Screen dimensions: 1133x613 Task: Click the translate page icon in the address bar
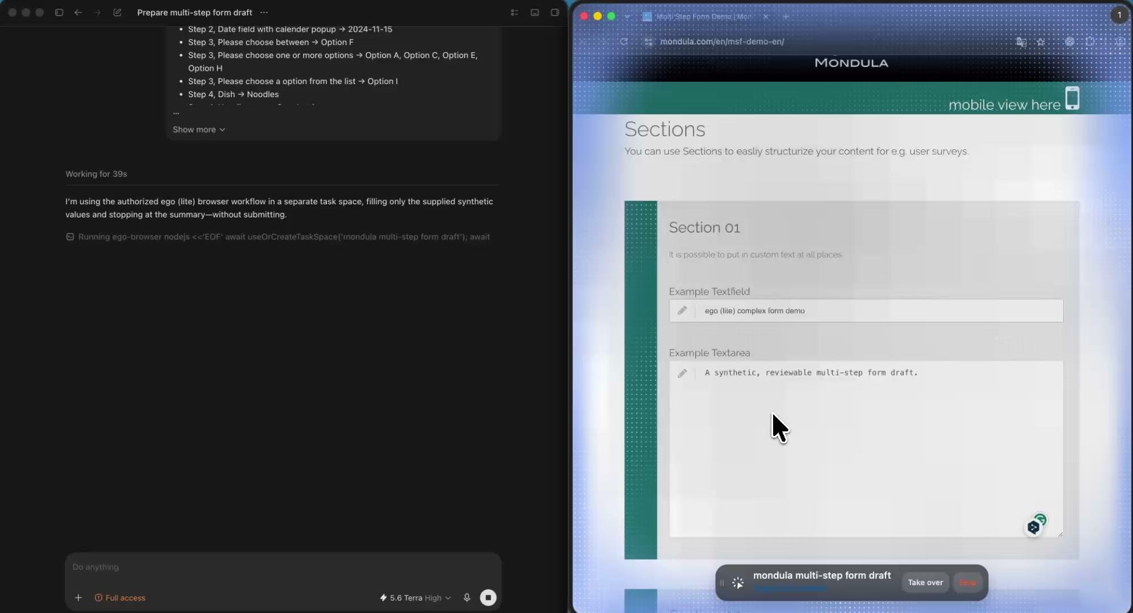(1021, 41)
